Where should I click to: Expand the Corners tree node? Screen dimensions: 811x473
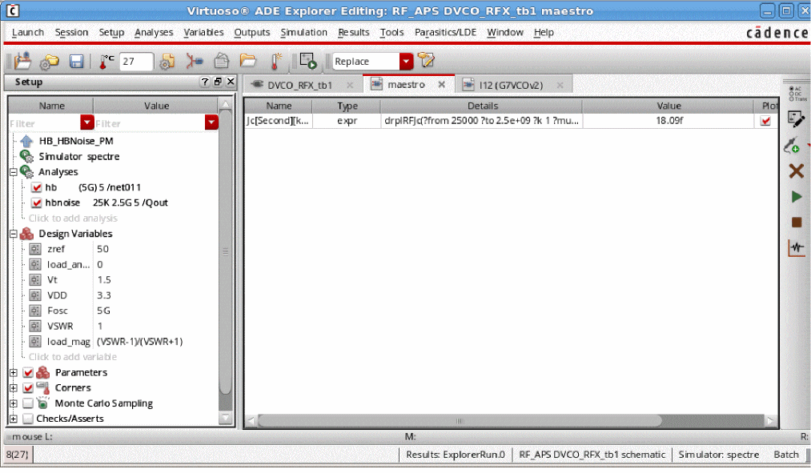tap(14, 387)
